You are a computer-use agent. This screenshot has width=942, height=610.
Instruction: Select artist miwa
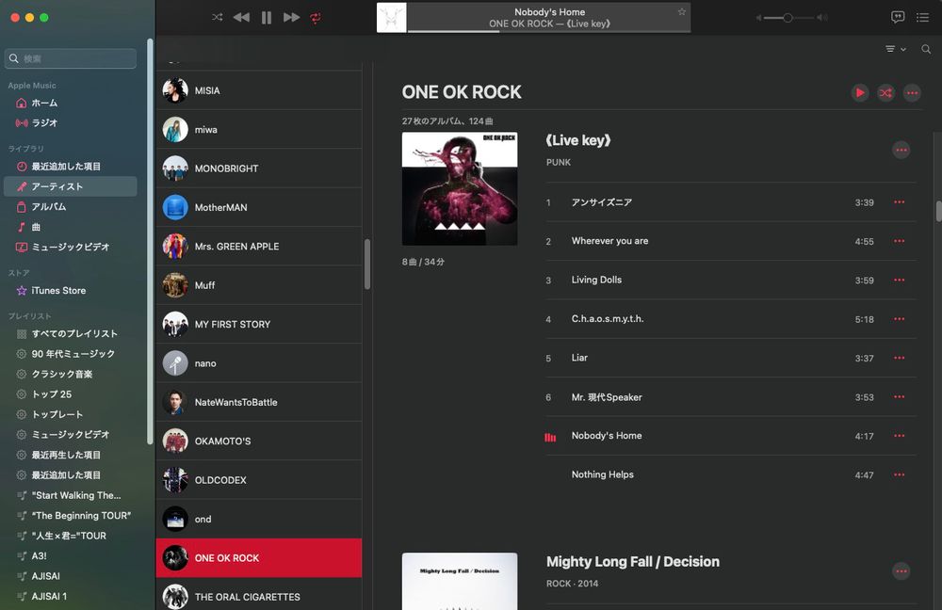coord(259,129)
